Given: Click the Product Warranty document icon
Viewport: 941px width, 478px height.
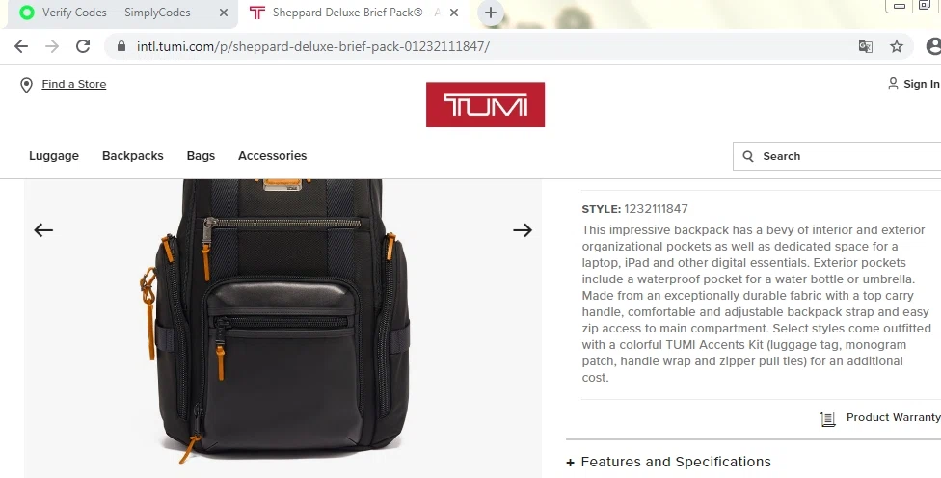Looking at the screenshot, I should [827, 418].
